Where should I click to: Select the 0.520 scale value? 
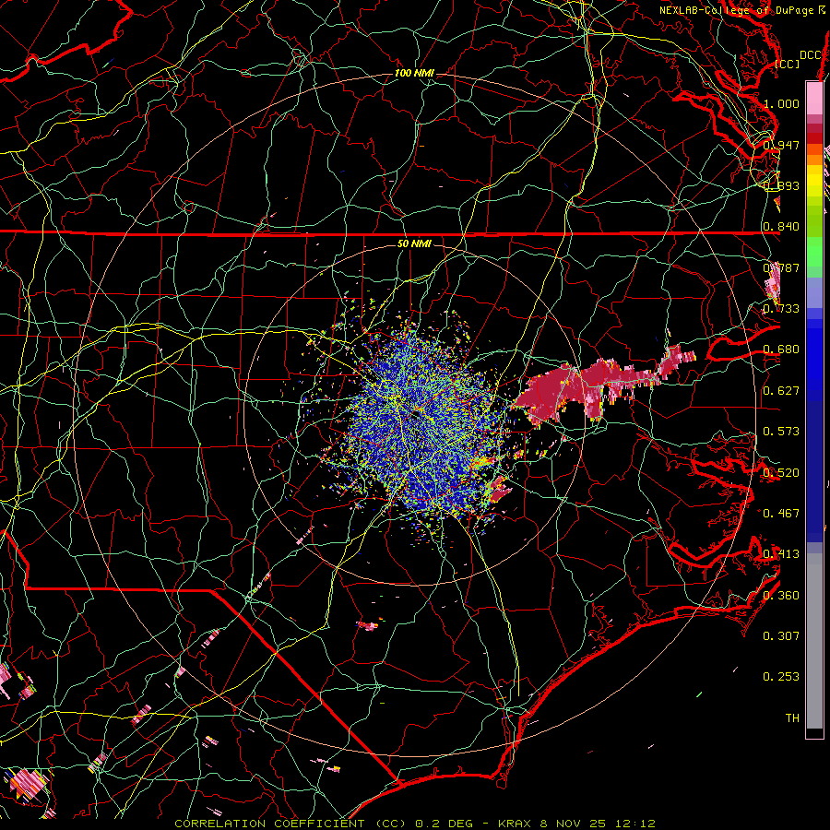click(x=781, y=473)
